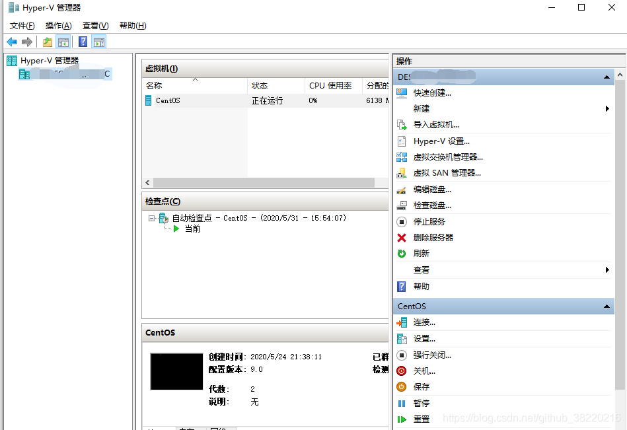The height and width of the screenshot is (430, 627).
Task: Expand the 新建 submenu arrow
Action: pyautogui.click(x=607, y=109)
